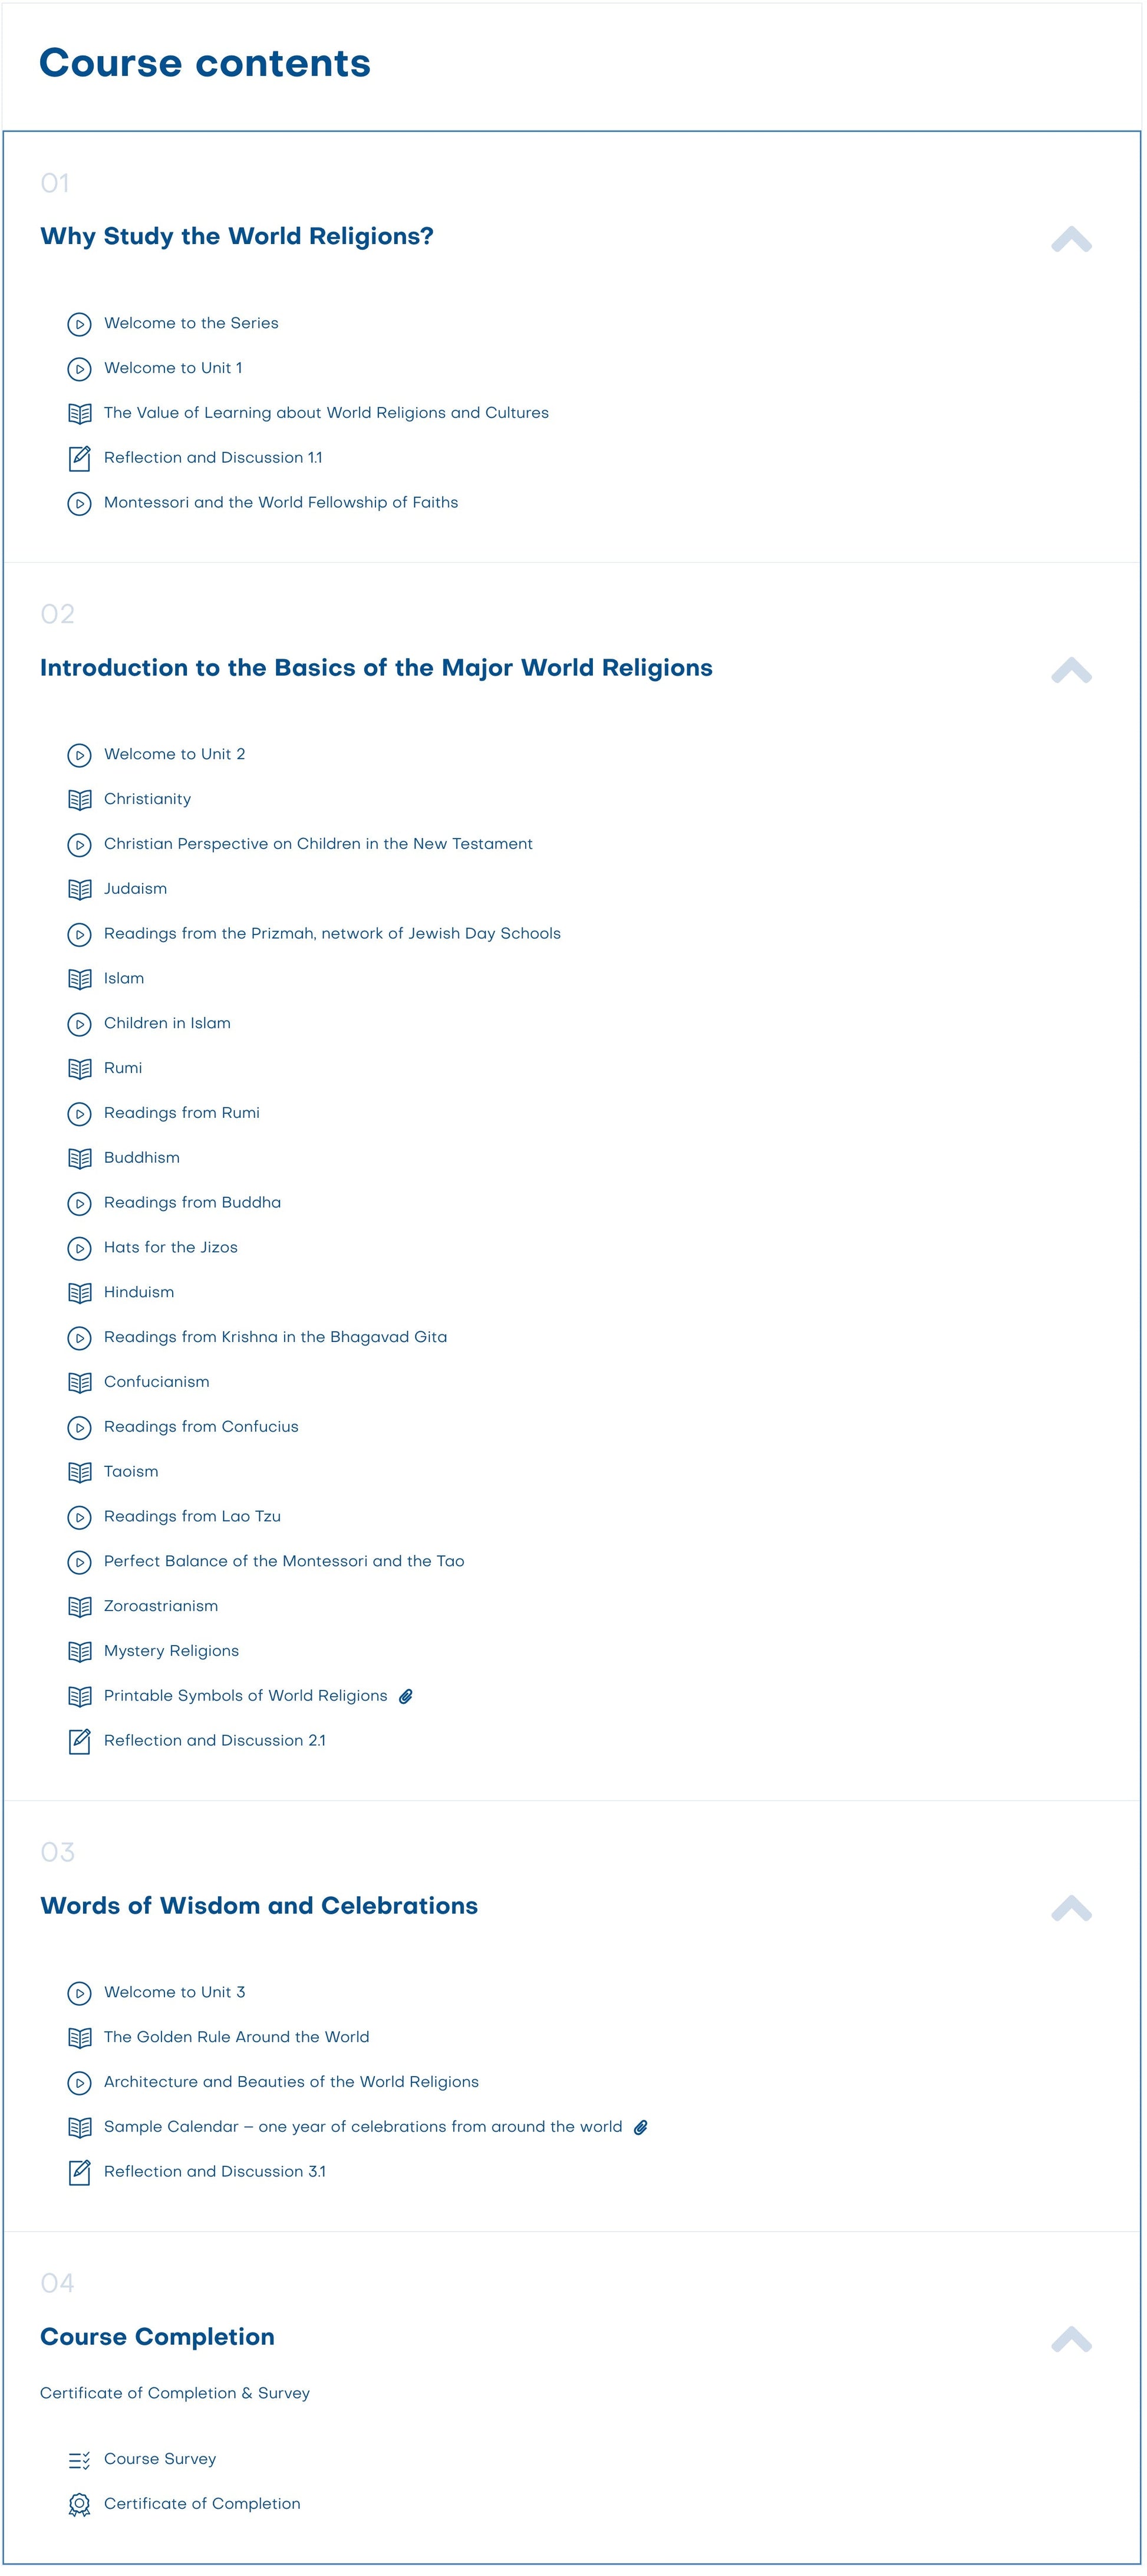
Task: Click the paperclip attachment icon after Printable Symbols
Action: tap(406, 1697)
